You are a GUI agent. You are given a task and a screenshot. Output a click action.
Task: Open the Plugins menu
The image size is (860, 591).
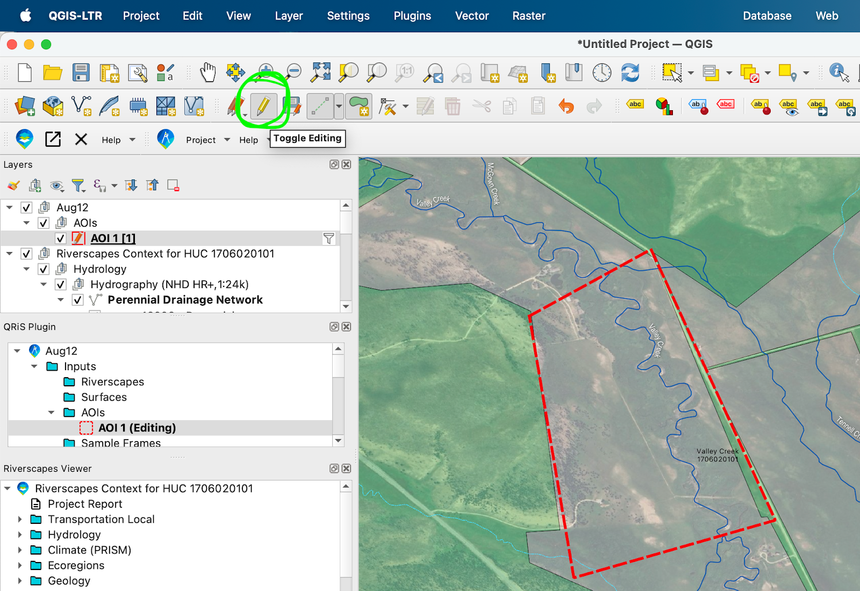tap(412, 16)
